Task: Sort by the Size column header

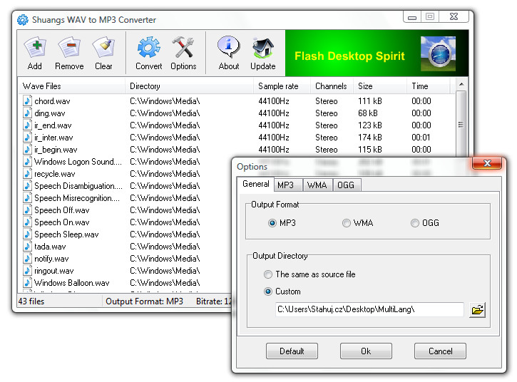Action: 380,86
